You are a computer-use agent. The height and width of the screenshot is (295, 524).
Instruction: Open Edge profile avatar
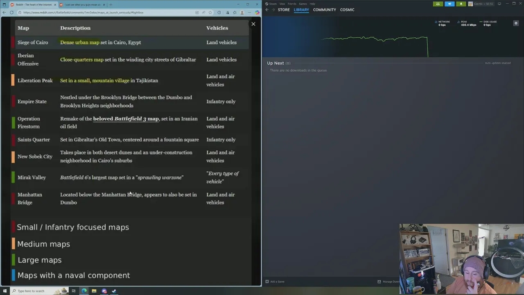242,12
